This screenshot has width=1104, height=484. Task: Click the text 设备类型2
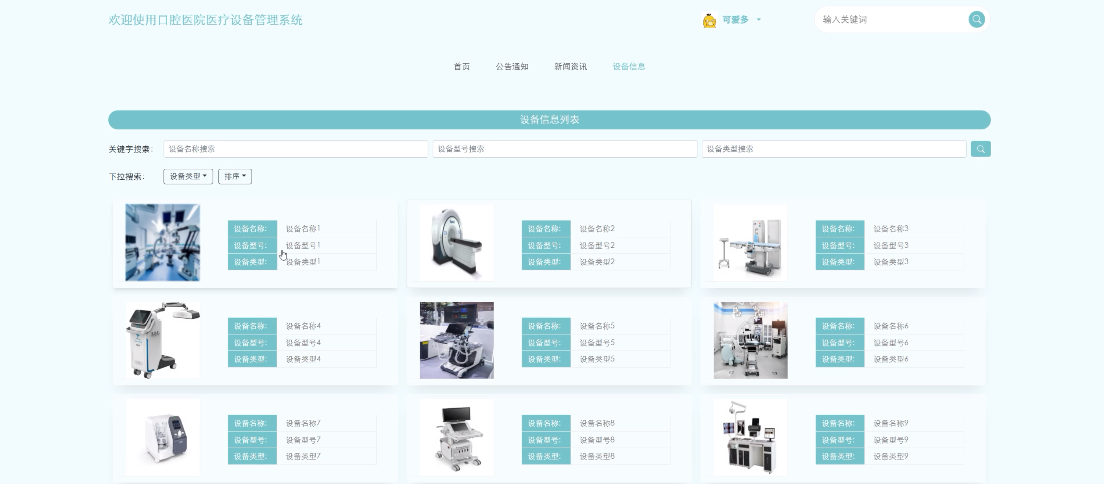point(597,262)
